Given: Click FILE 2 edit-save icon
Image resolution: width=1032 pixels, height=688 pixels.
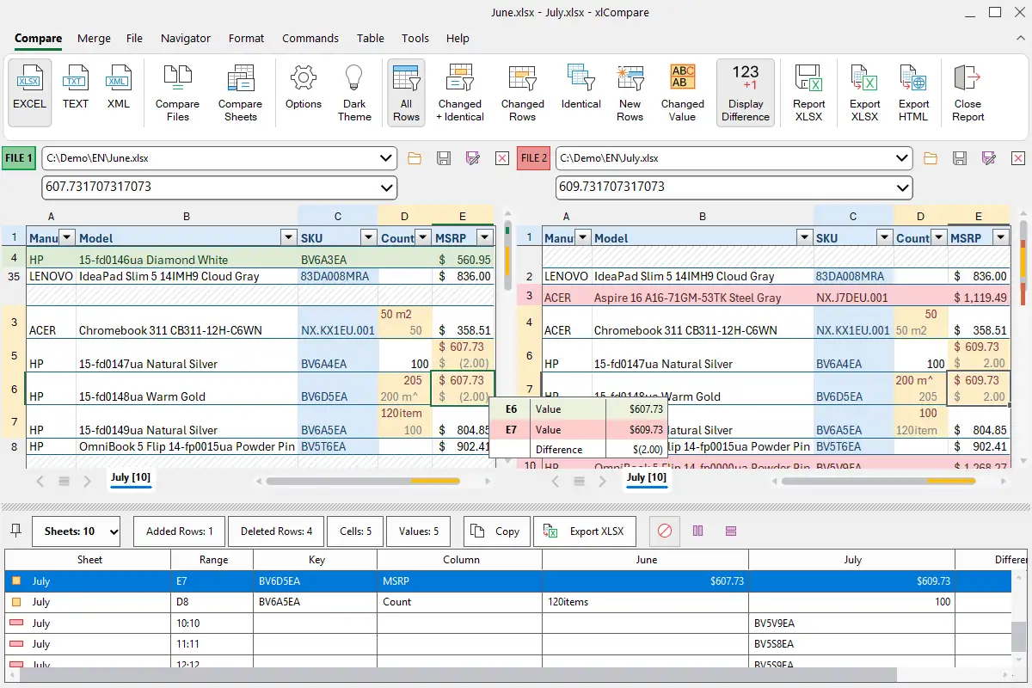Looking at the screenshot, I should [989, 158].
